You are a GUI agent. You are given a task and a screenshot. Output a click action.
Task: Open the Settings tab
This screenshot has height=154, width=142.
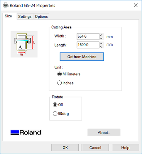tap(25, 17)
